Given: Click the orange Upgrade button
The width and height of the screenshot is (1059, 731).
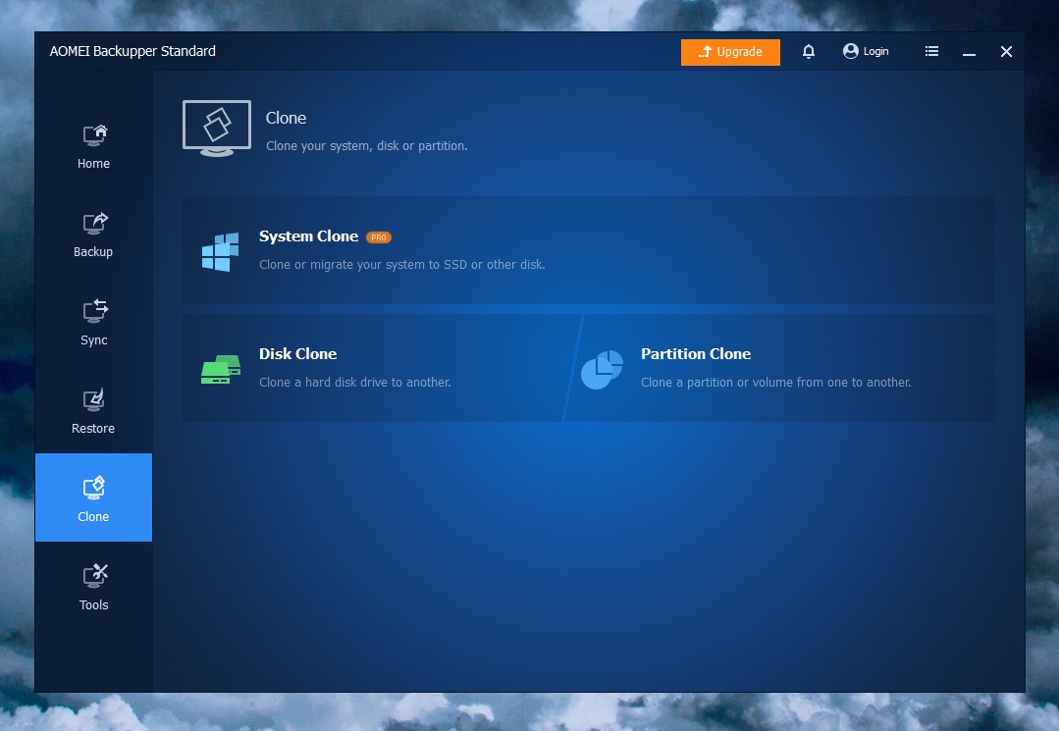Looking at the screenshot, I should [730, 52].
